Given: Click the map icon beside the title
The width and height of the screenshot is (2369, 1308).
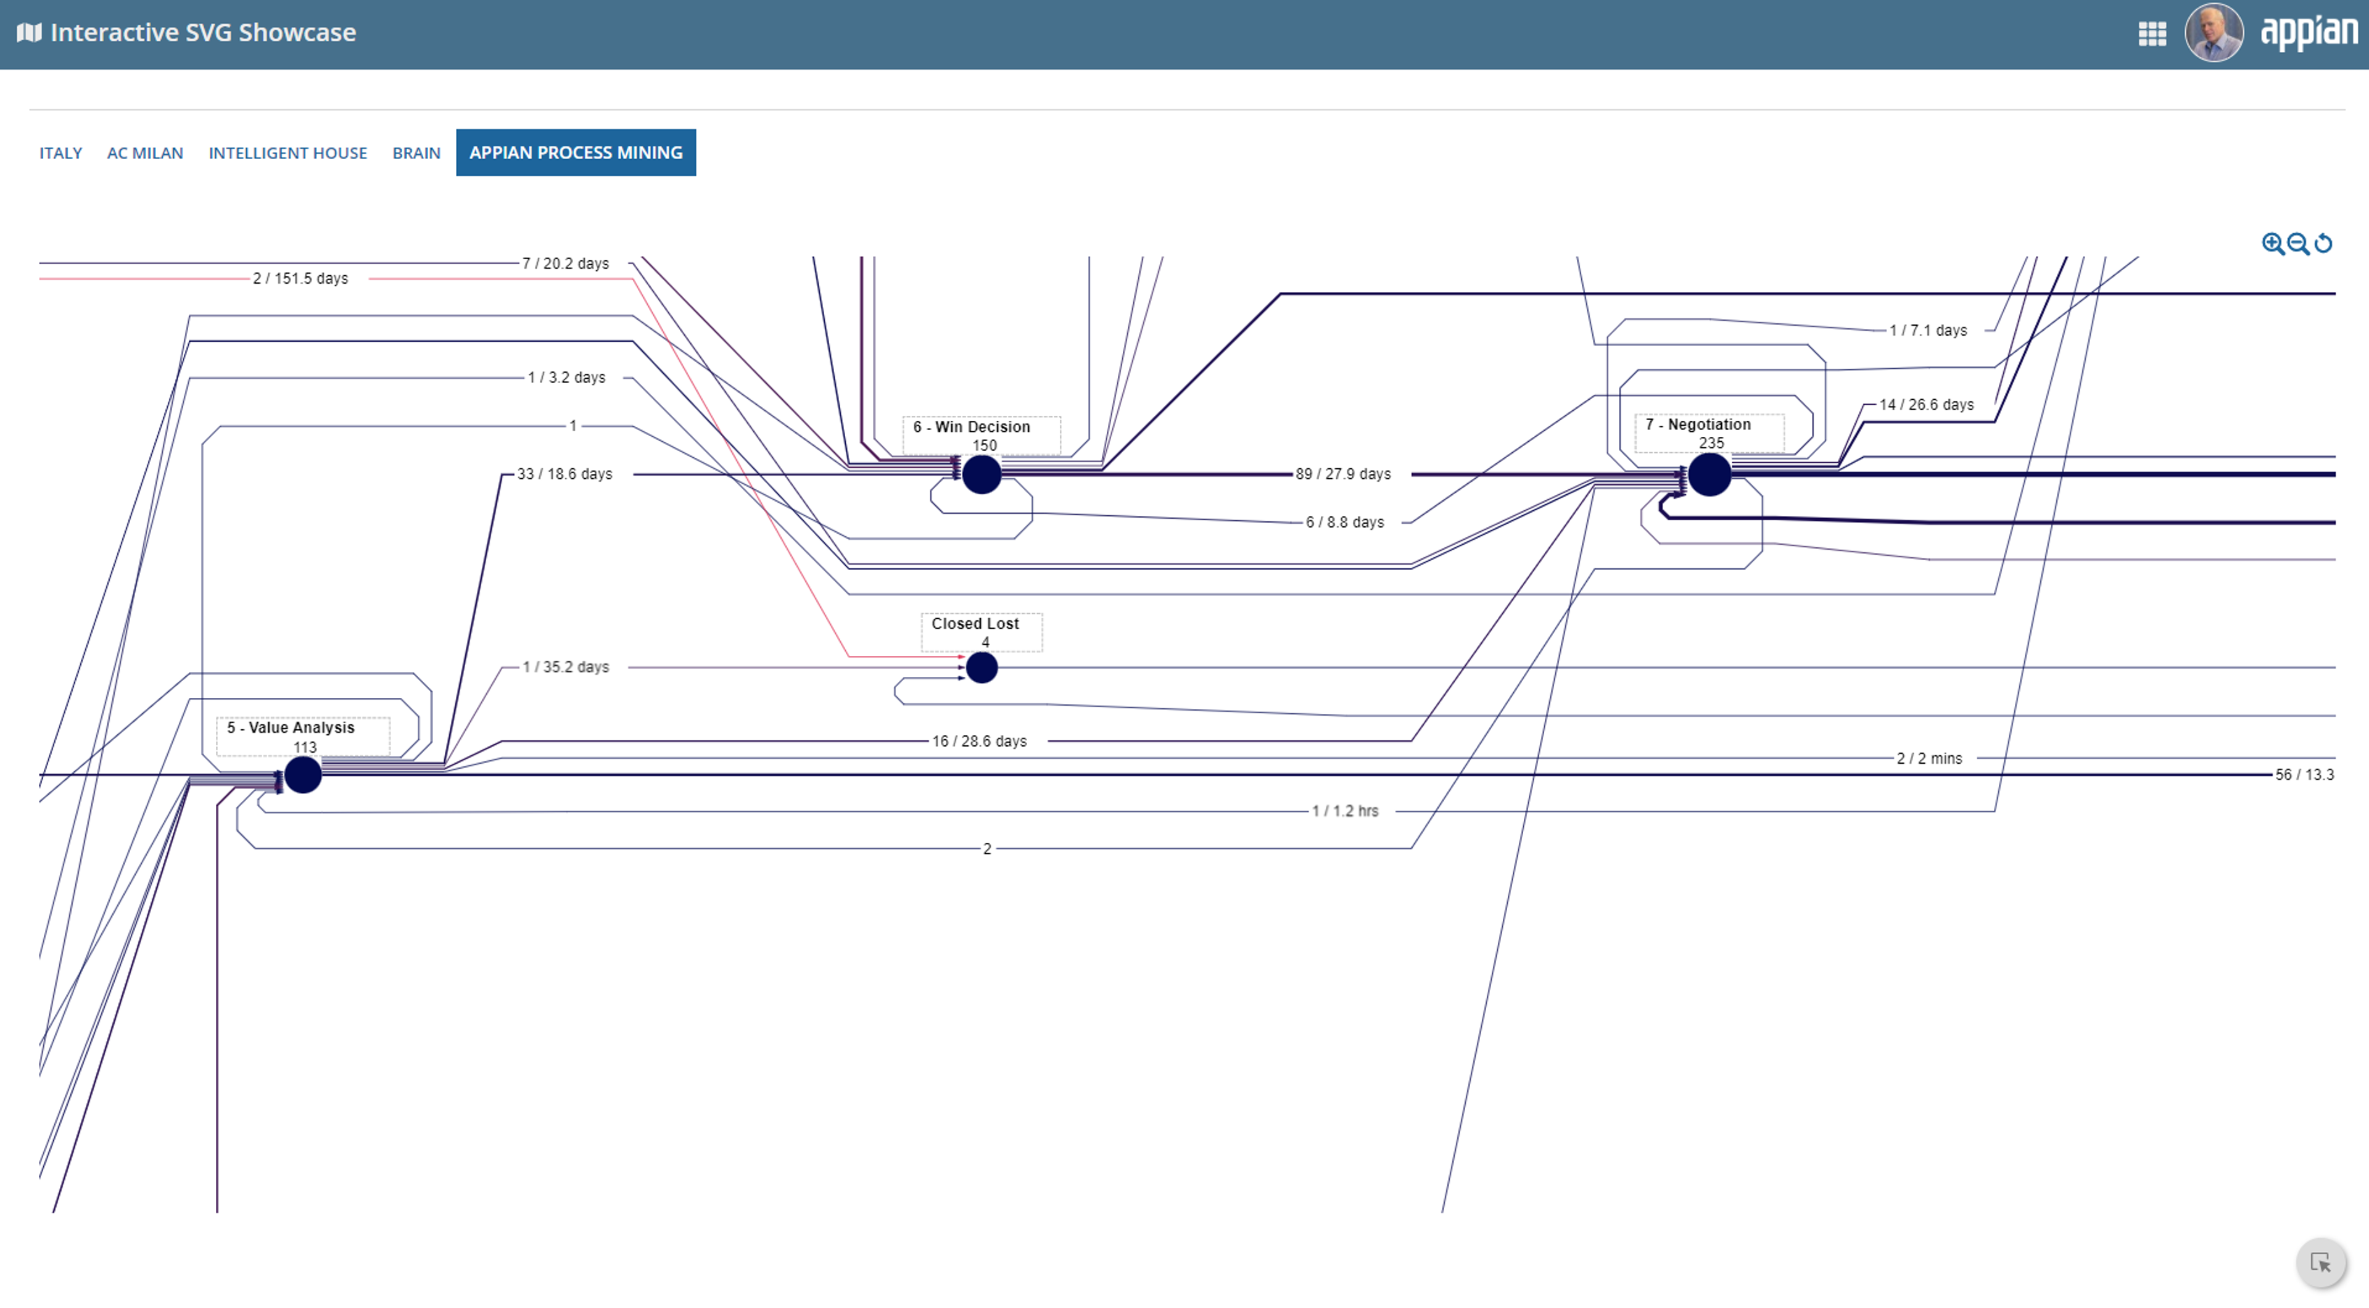Looking at the screenshot, I should point(30,32).
